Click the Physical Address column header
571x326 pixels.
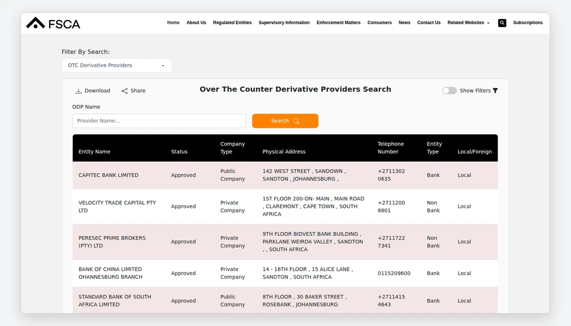[284, 152]
